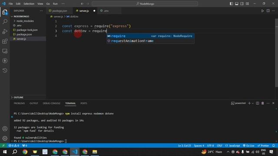This screenshot has width=278, height=156.
Task: Go forward with the navigation arrow
Action: (x=88, y=4)
